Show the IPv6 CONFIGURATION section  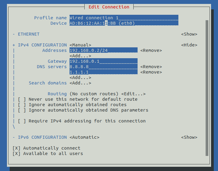(x=189, y=137)
